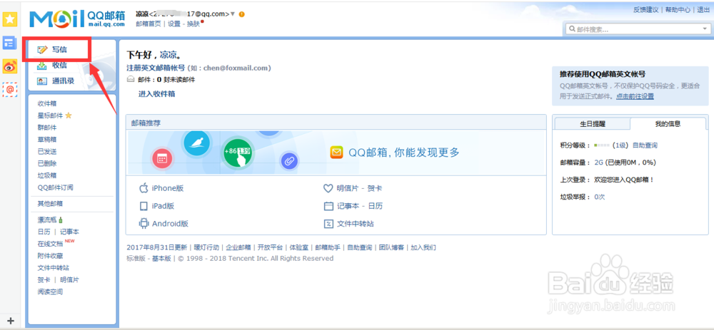Open 已发送 folder
The width and height of the screenshot is (714, 330).
tap(47, 151)
